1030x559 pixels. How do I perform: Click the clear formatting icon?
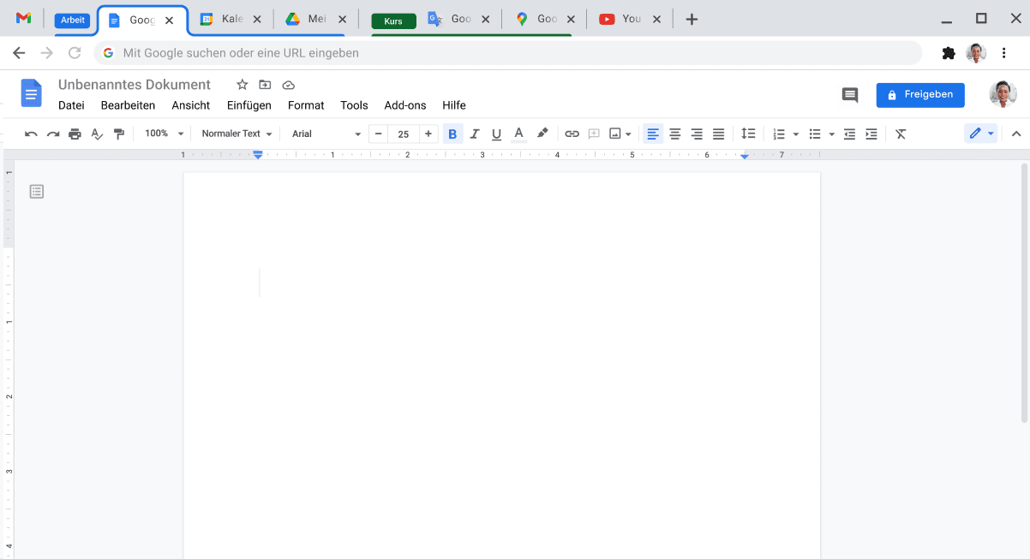[901, 134]
